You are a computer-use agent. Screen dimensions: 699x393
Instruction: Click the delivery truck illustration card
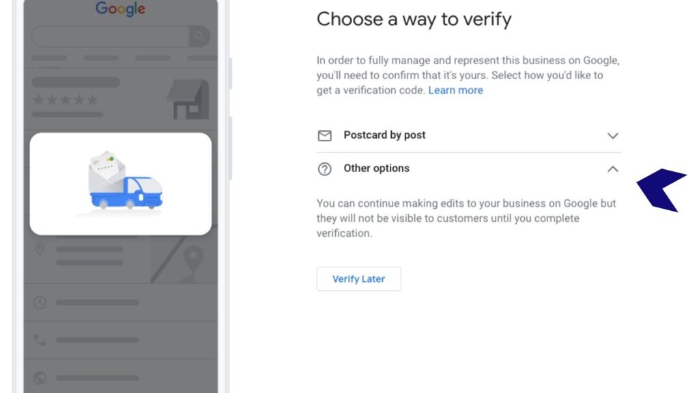coord(121,184)
